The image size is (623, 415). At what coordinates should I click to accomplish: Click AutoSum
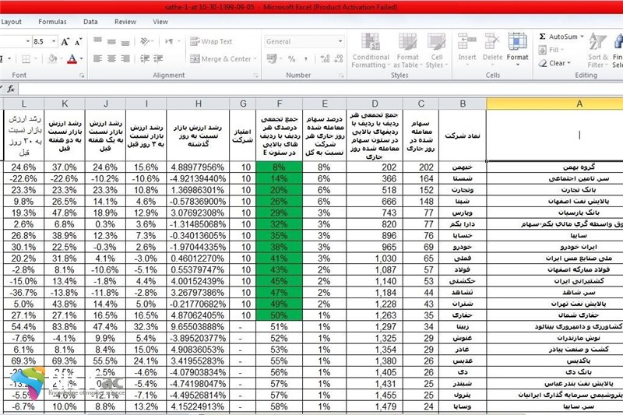click(x=558, y=37)
